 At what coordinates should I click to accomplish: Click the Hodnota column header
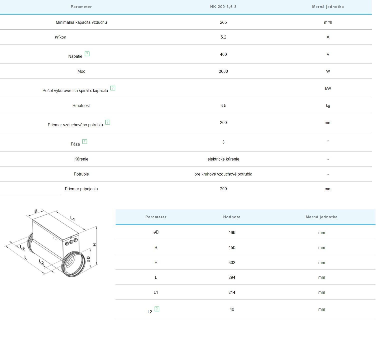coord(232,217)
